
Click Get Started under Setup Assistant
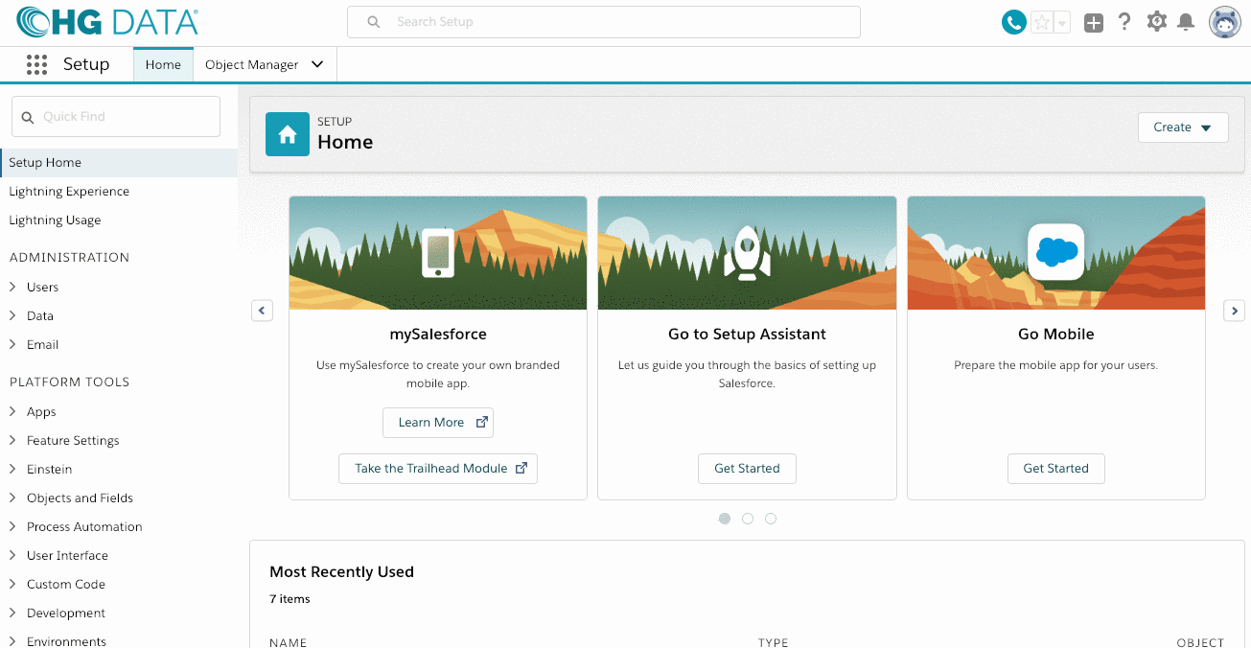click(x=747, y=469)
